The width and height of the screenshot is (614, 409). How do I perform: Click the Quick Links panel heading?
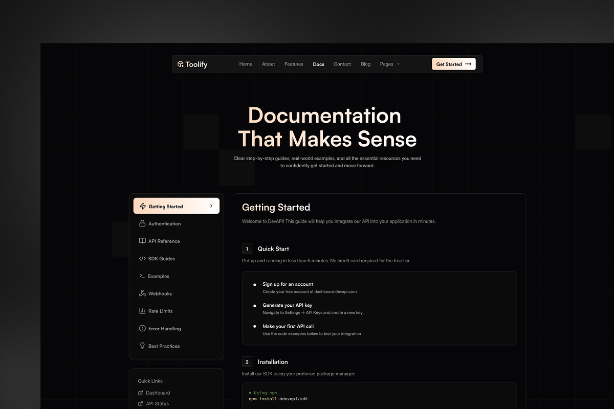(150, 381)
